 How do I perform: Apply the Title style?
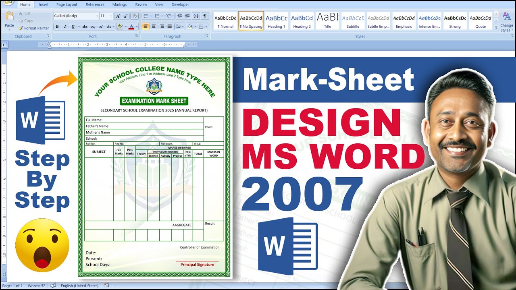pos(327,21)
